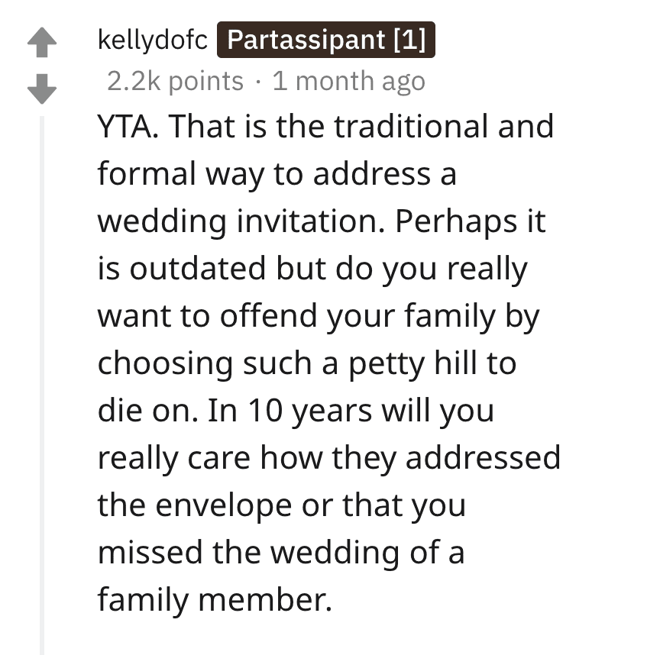Viewport: 660px width, 655px height.
Task: Click the phrase 'traditional and' in first line
Action: [x=444, y=126]
